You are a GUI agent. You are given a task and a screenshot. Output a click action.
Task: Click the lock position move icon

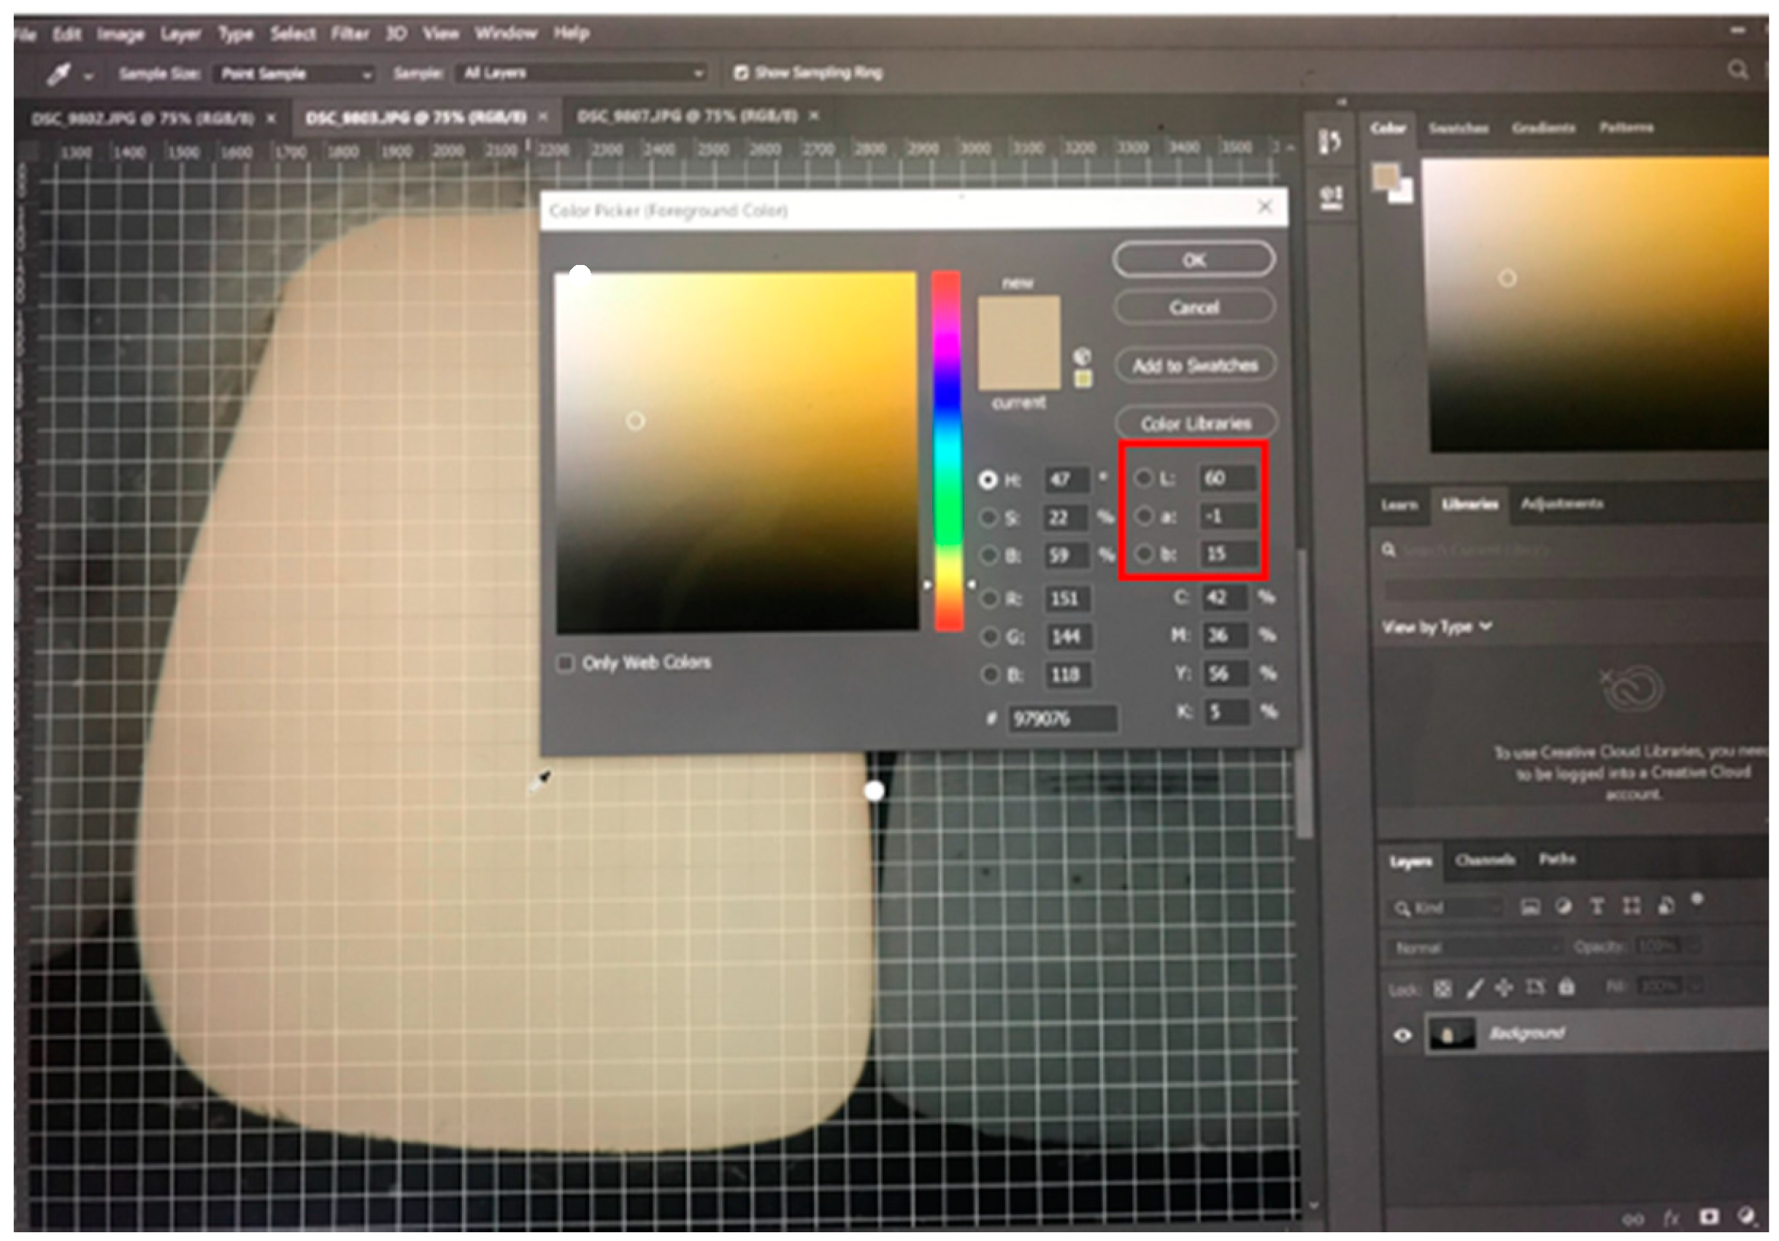(1503, 987)
